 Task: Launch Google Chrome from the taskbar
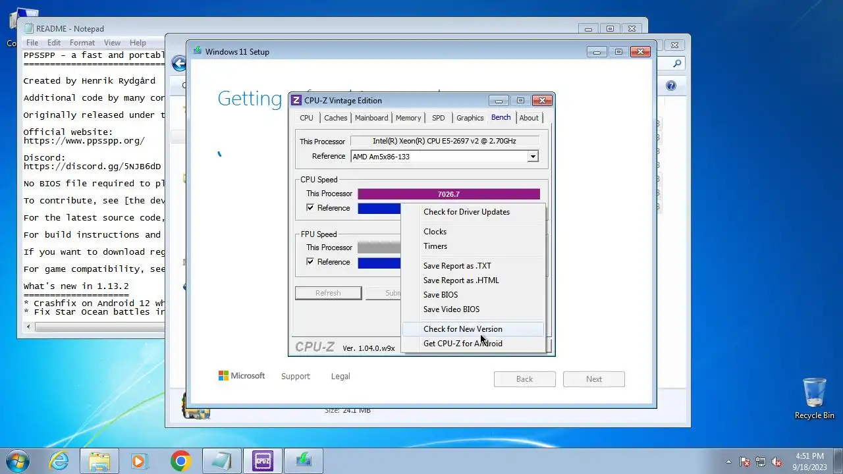point(180,461)
